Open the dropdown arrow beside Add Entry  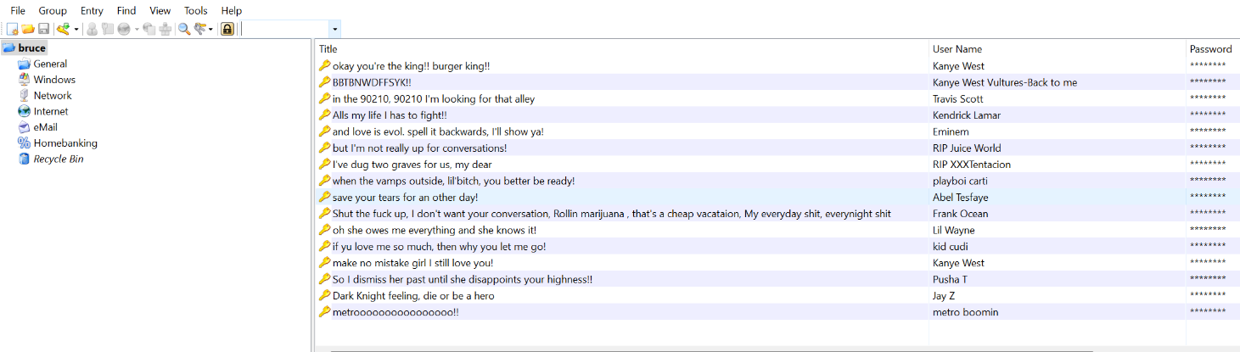(76, 30)
